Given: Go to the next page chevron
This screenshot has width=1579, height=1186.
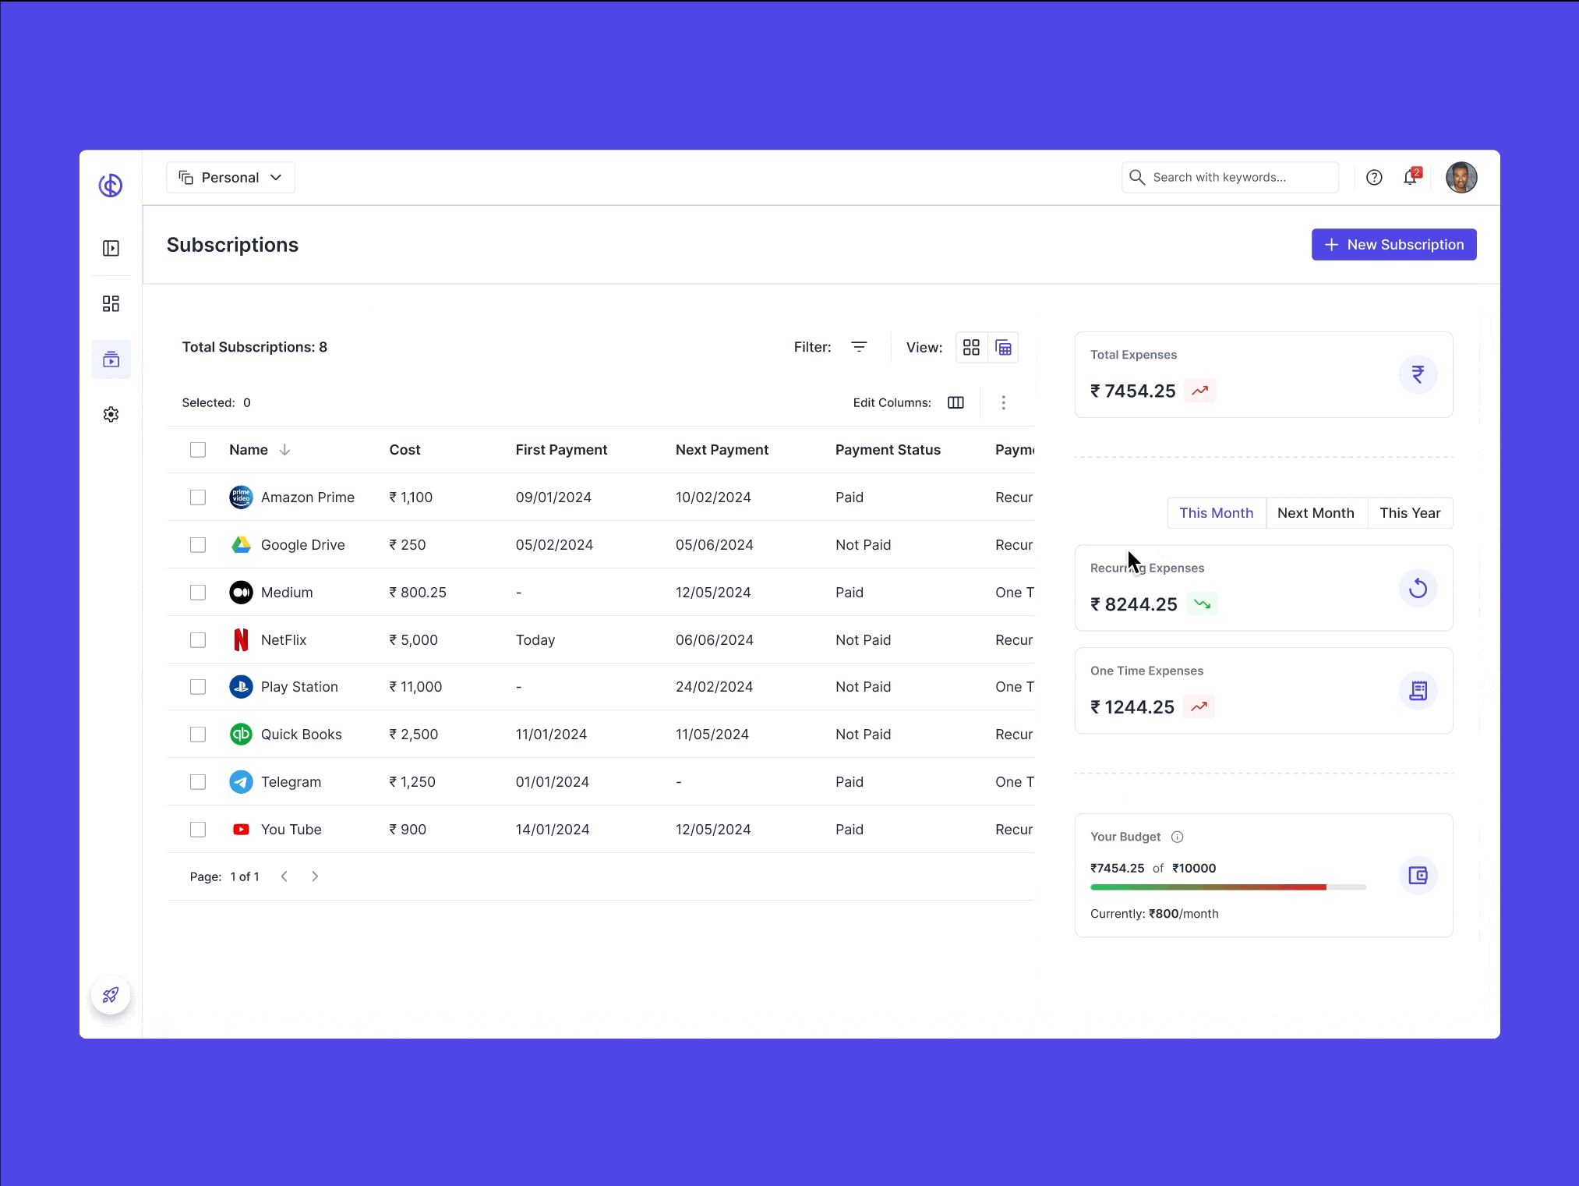Looking at the screenshot, I should 315,876.
